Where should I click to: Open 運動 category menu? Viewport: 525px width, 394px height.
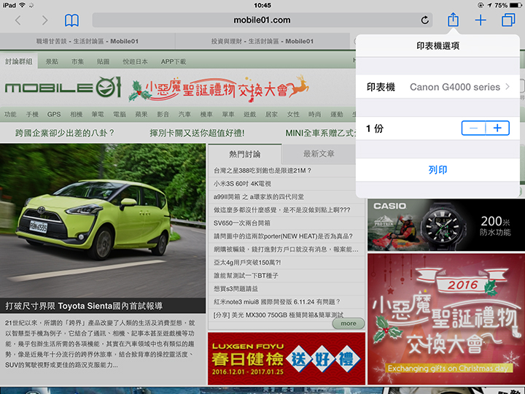point(336,115)
